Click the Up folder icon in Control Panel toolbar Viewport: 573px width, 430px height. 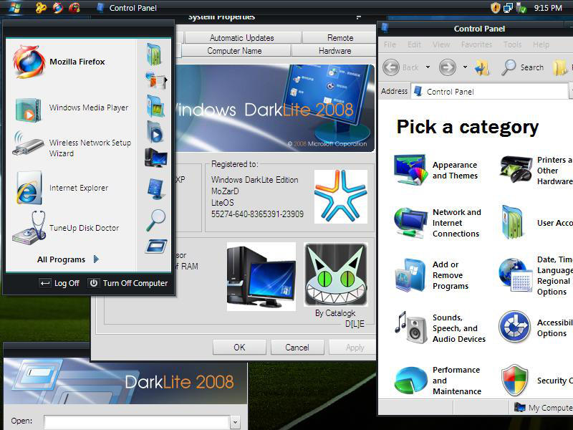(481, 67)
